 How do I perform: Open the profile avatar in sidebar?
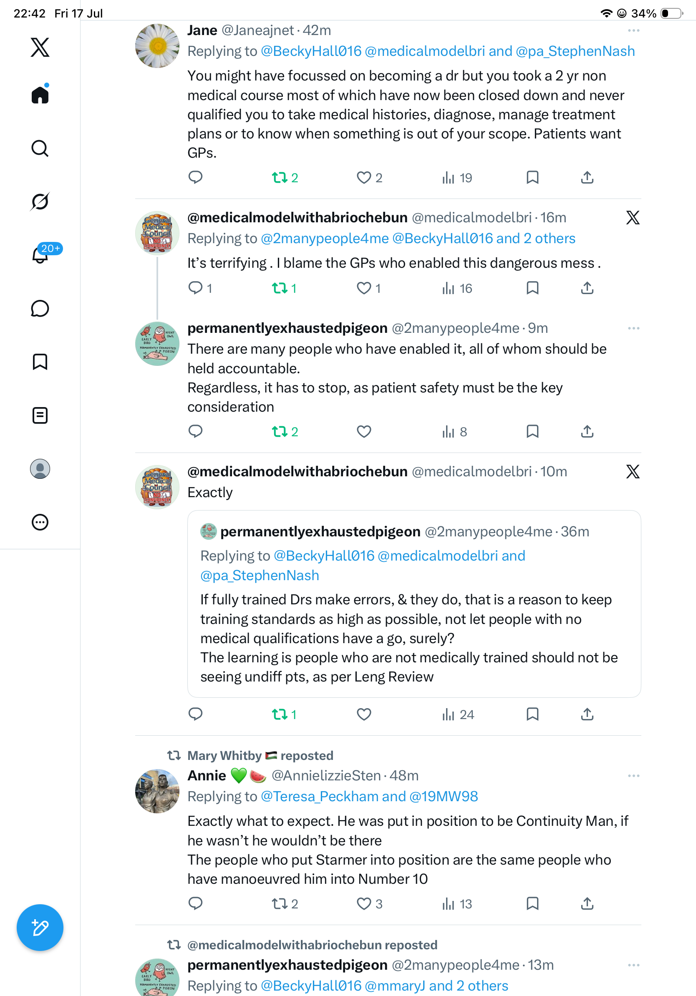click(x=40, y=469)
